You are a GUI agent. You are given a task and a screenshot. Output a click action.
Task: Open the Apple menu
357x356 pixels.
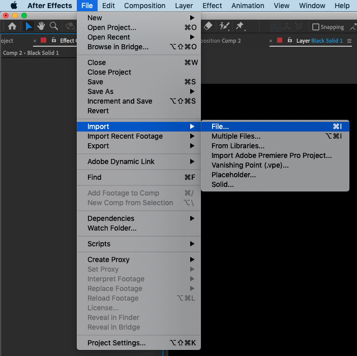coord(14,6)
